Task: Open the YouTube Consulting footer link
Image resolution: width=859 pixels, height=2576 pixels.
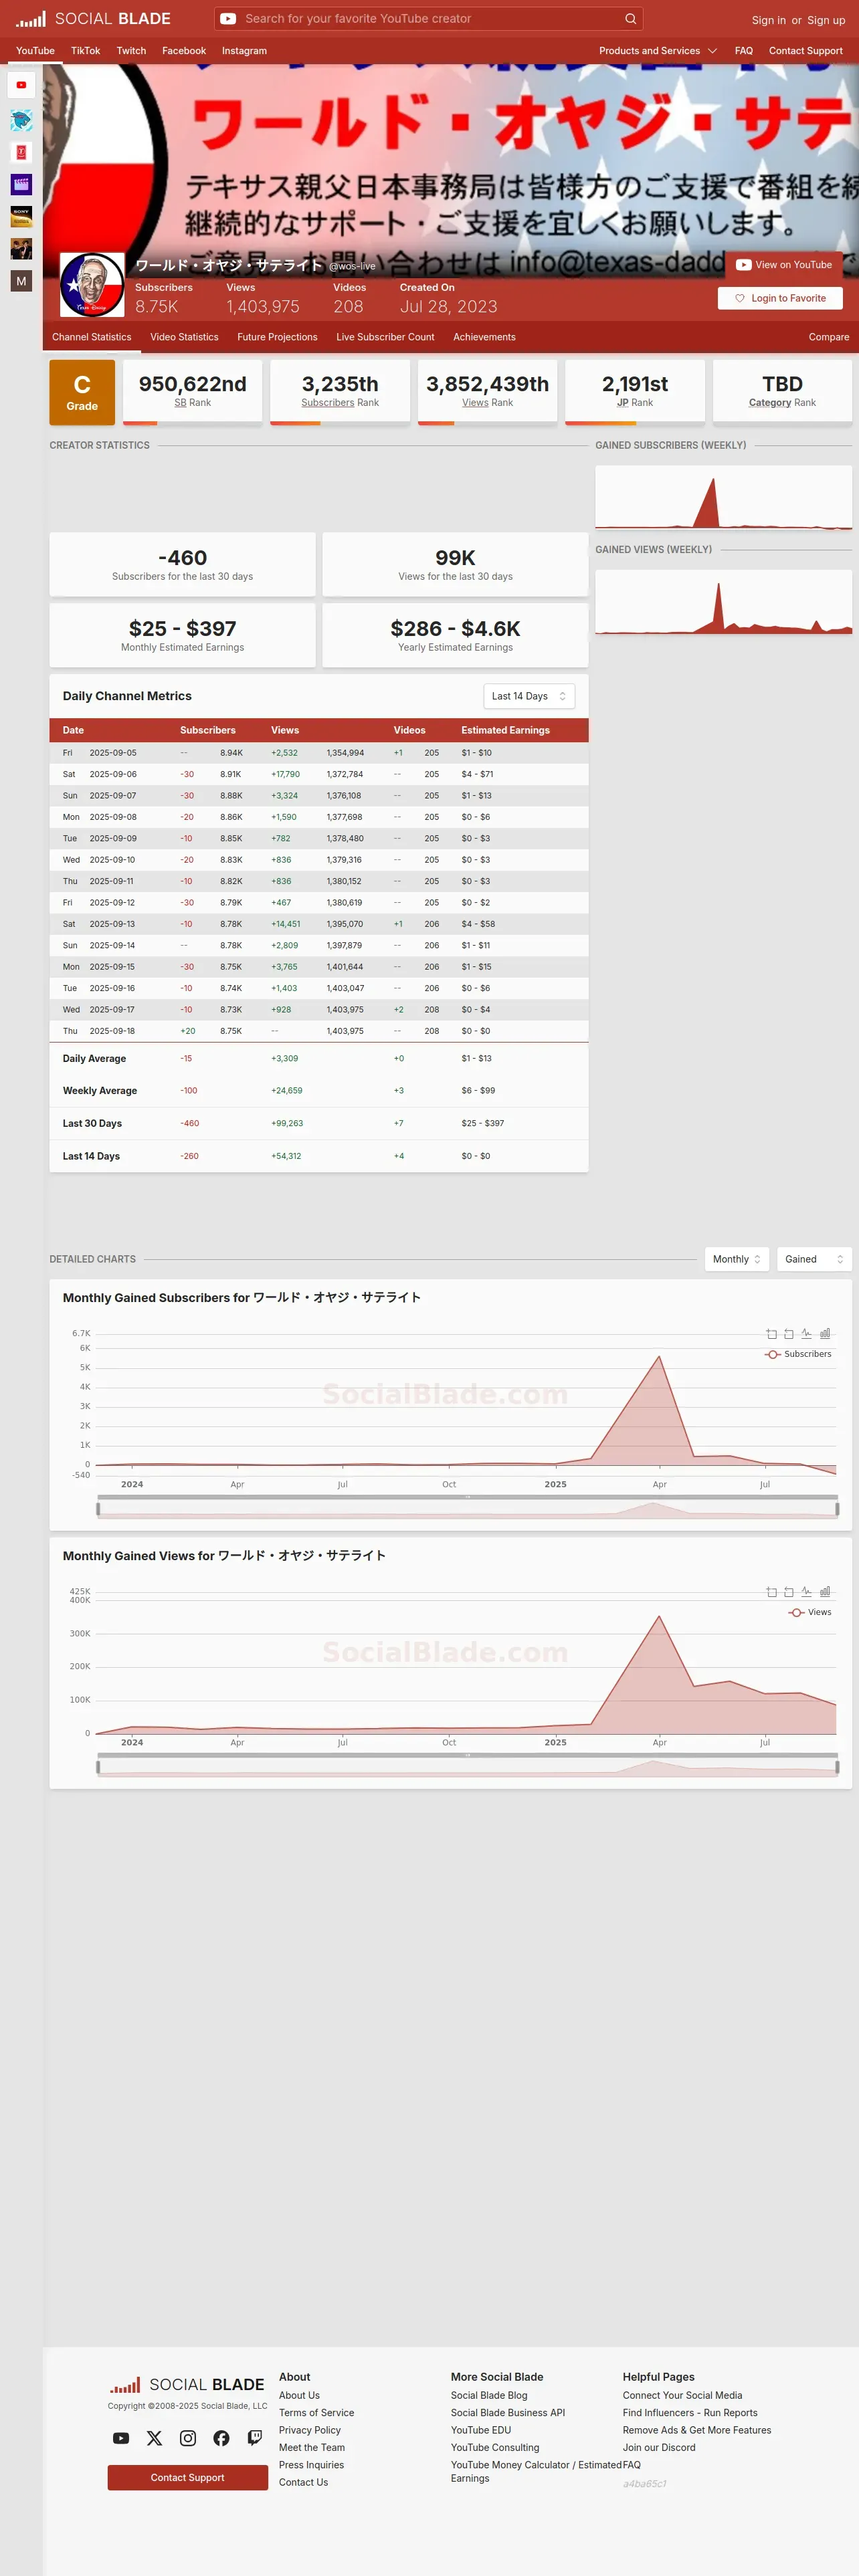Action: click(x=495, y=2448)
